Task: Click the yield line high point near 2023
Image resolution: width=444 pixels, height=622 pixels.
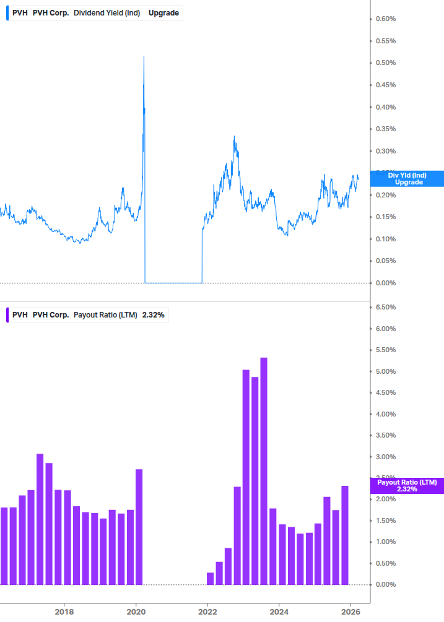Action: pos(234,136)
